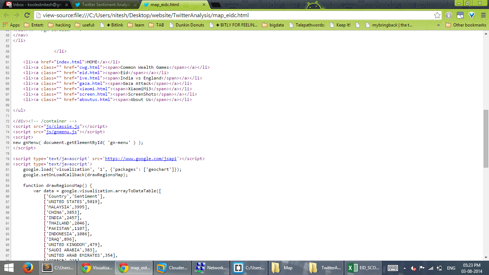The width and height of the screenshot is (489, 275).
Task: Click the function drawRegionsMap() line
Action: point(58,185)
